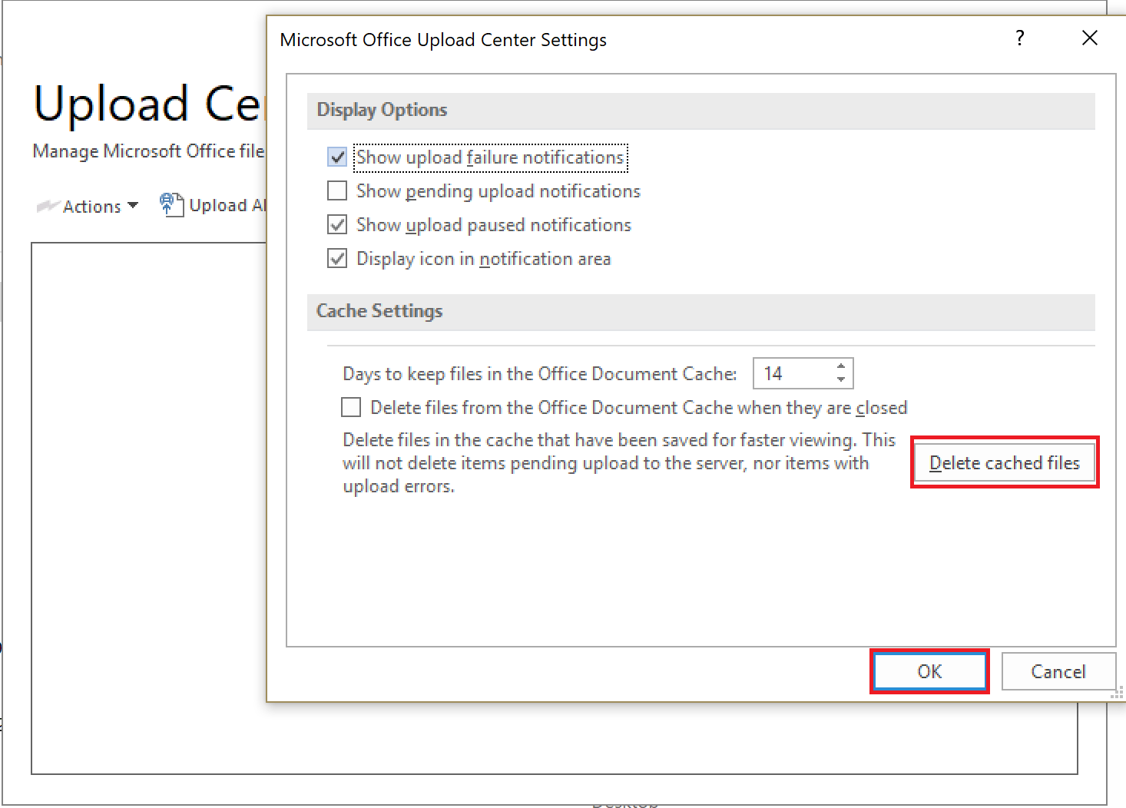Viewport: 1126px width, 808px height.
Task: Uncheck Display icon in notification area
Action: pyautogui.click(x=337, y=258)
